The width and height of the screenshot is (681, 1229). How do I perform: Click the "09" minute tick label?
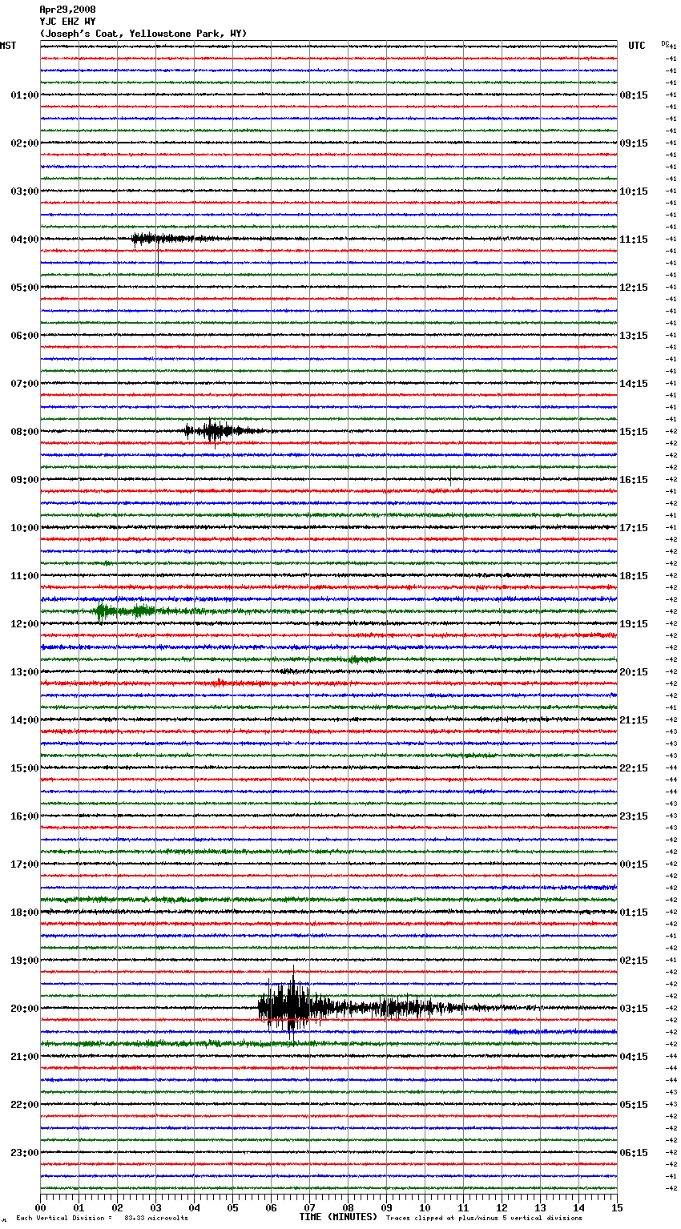pyautogui.click(x=386, y=1207)
